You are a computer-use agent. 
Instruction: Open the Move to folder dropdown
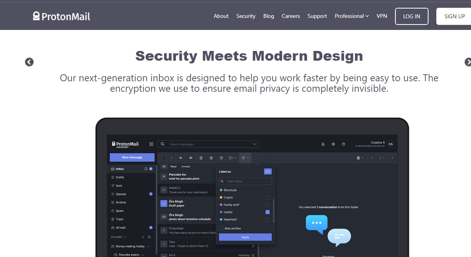coord(233,158)
